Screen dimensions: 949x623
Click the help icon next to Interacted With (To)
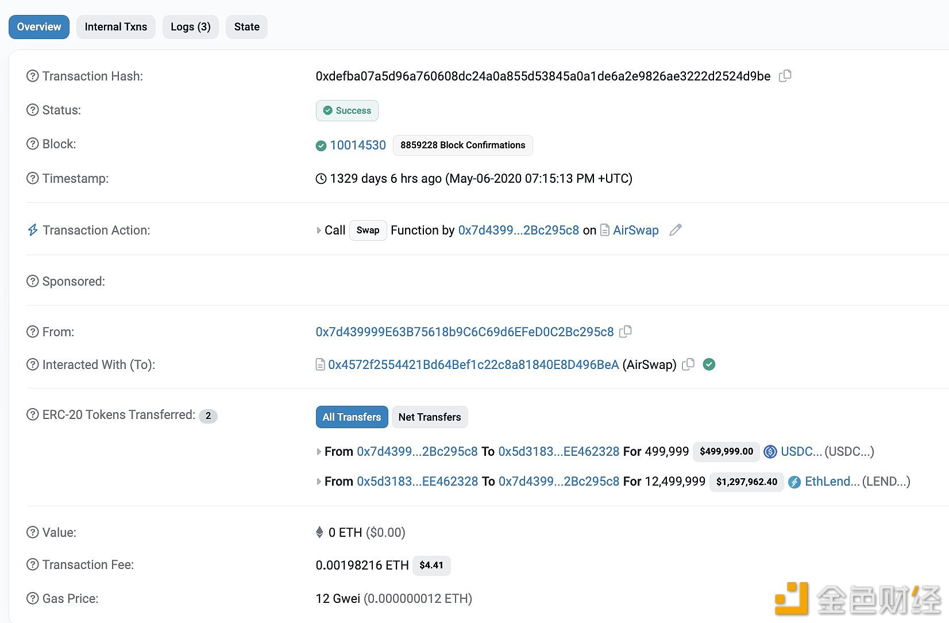click(x=33, y=364)
